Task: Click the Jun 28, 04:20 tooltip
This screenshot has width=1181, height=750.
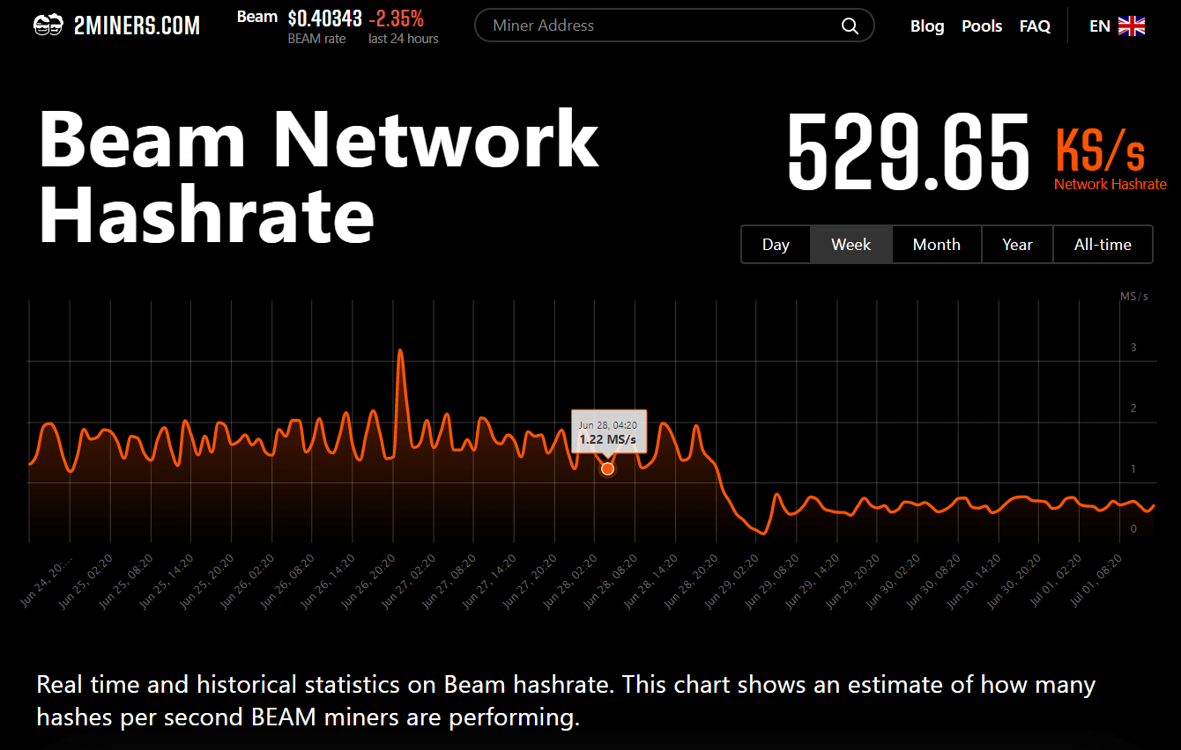Action: 609,431
